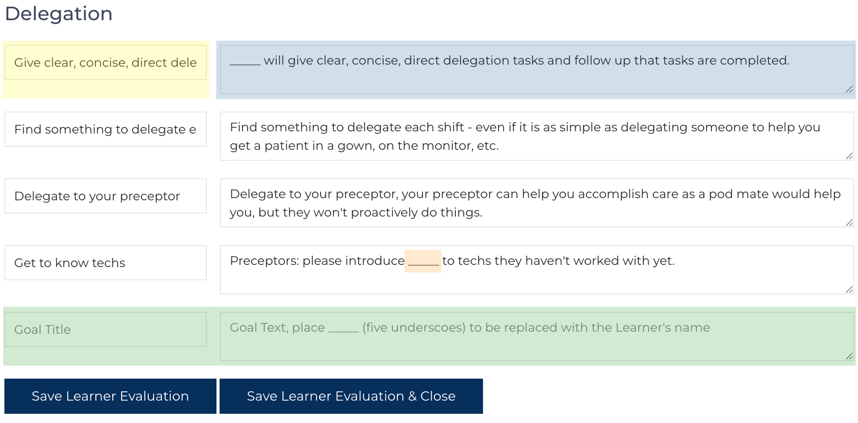Grab the resize grip on the 'Find something to delegate each shift' textarea

[849, 156]
